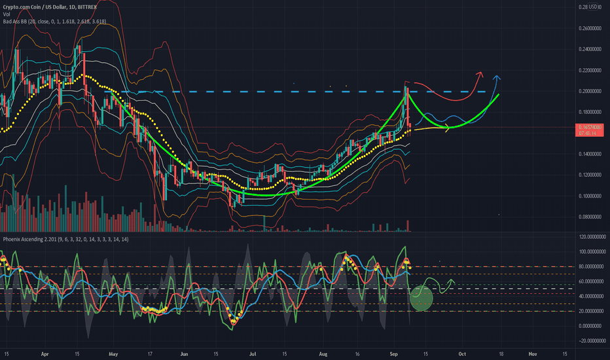Screen dimensions: 610x360
Task: Click the May label on time axis
Action: tap(113, 354)
